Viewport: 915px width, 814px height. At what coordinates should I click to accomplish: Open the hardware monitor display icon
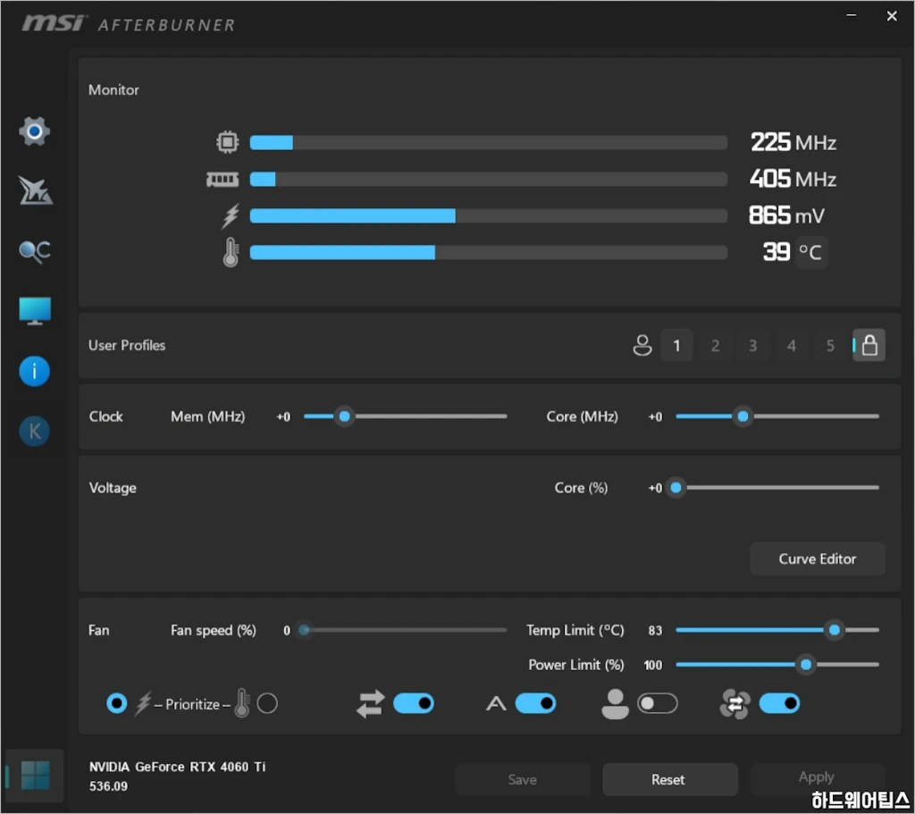35,311
